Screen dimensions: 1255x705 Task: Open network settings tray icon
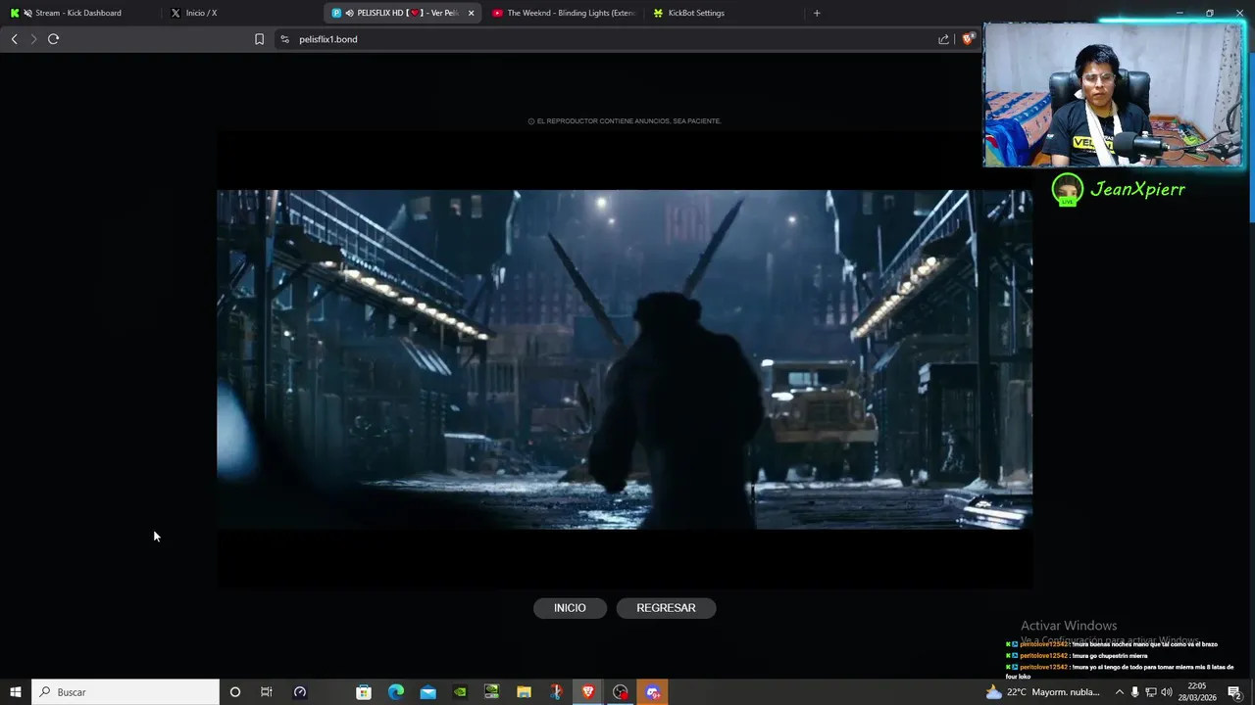pyautogui.click(x=1151, y=692)
